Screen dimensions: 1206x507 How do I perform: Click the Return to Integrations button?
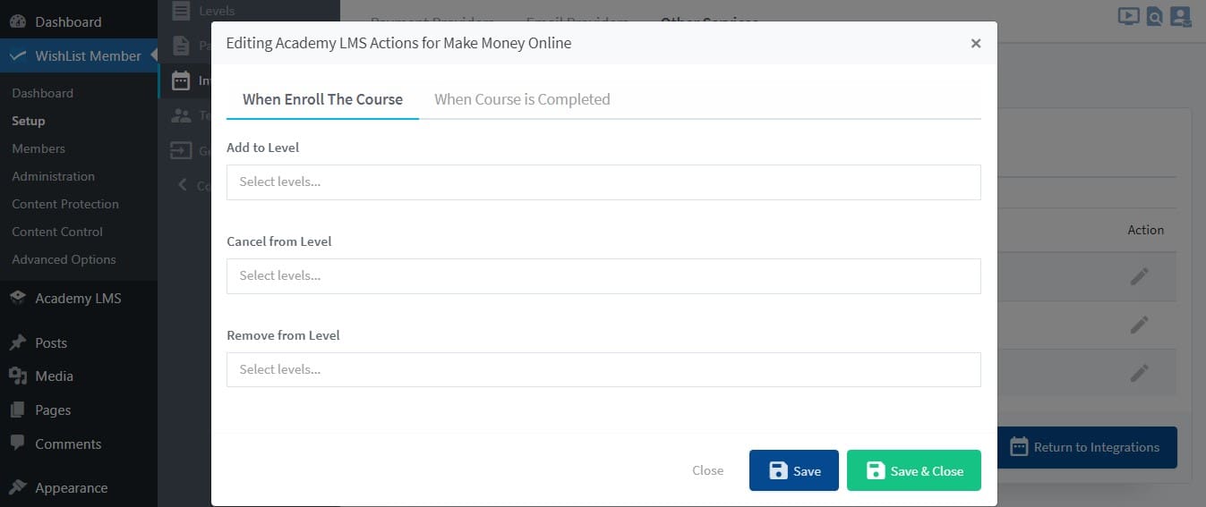click(x=1087, y=447)
